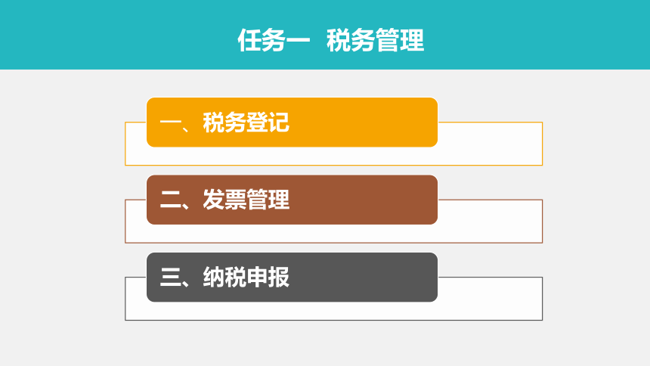Viewport: 650px width, 366px height.
Task: Click the blank light gray slide background
Action: click(62, 216)
